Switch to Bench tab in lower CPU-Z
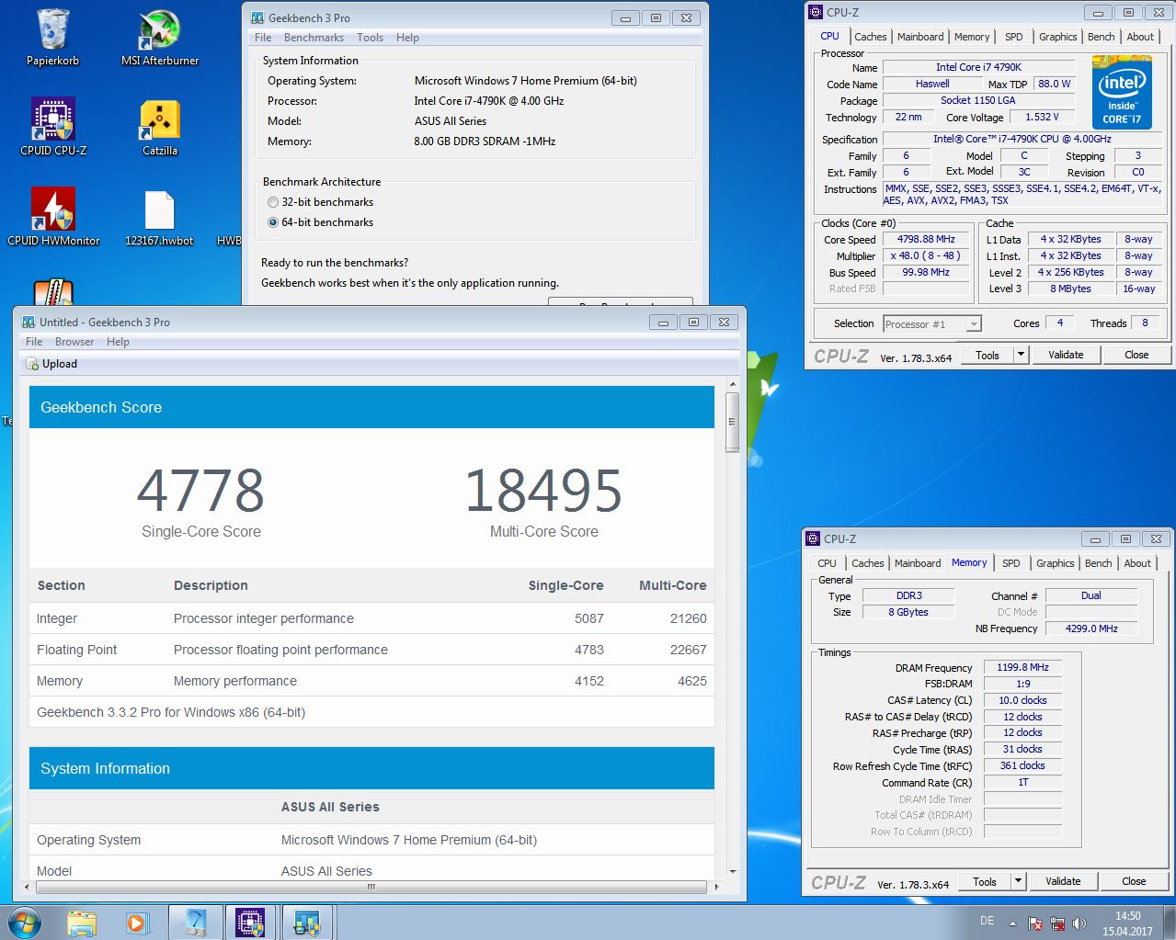1176x940 pixels. tap(1098, 563)
